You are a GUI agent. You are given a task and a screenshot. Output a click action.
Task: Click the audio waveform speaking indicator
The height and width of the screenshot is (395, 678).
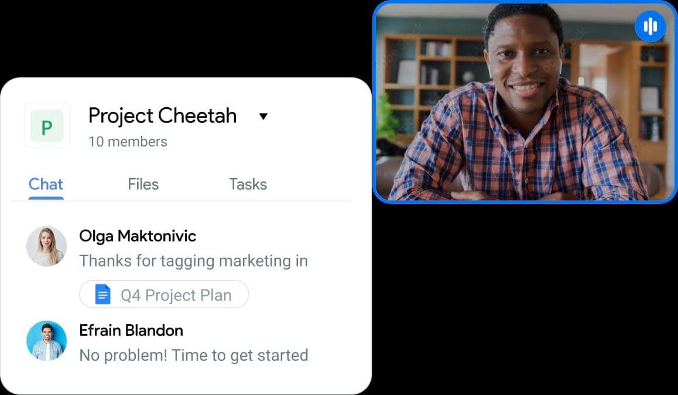coord(650,26)
